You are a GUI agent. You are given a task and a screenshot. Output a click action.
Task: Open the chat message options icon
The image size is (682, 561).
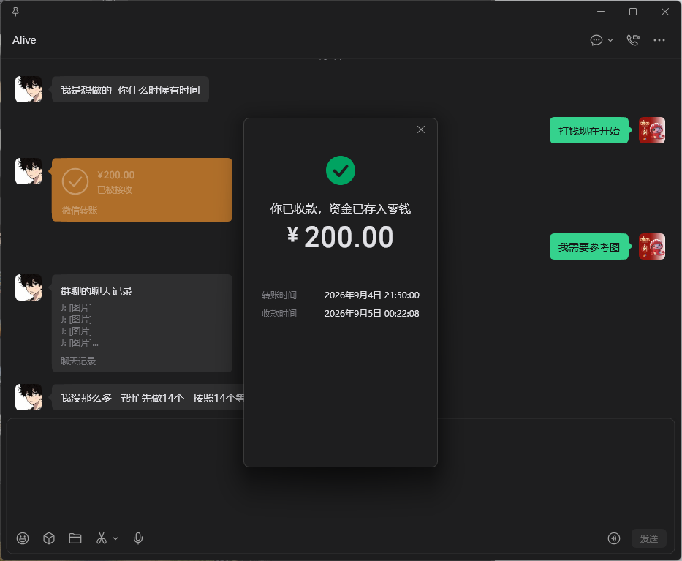pos(596,40)
